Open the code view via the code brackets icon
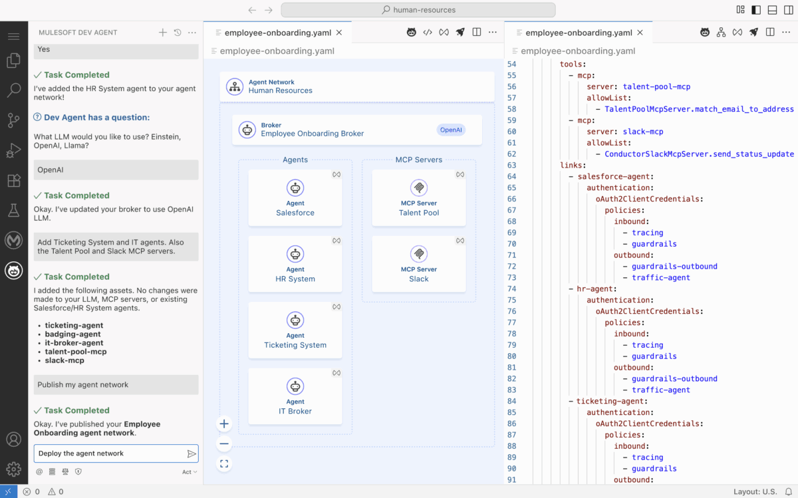This screenshot has height=498, width=798. coord(428,31)
